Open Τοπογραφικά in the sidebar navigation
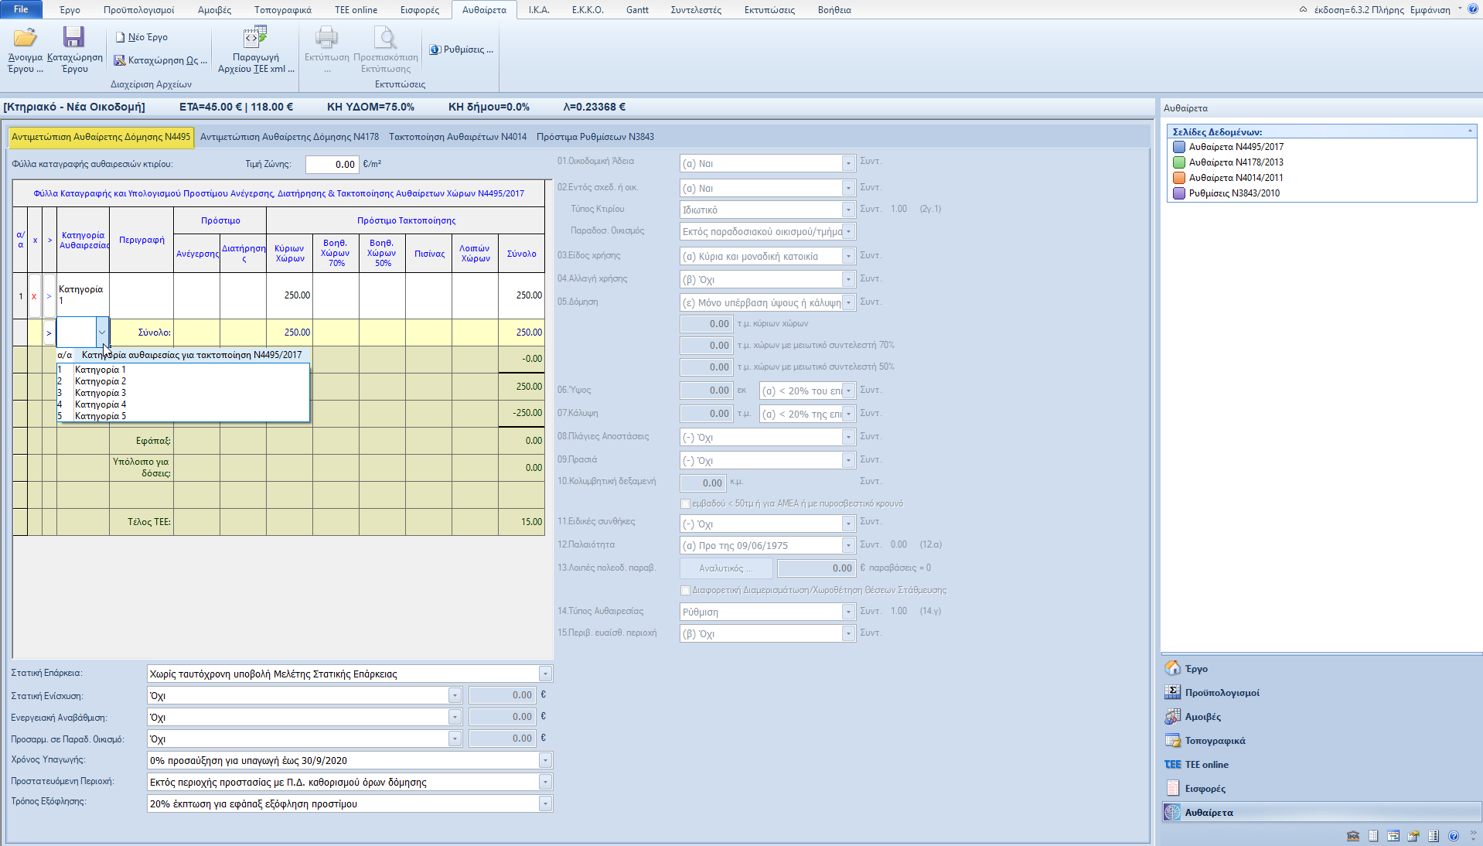 (1215, 741)
